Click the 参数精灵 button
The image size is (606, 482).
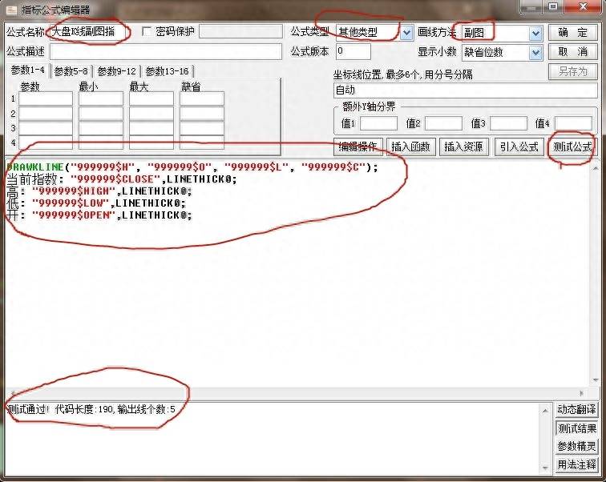tap(576, 446)
